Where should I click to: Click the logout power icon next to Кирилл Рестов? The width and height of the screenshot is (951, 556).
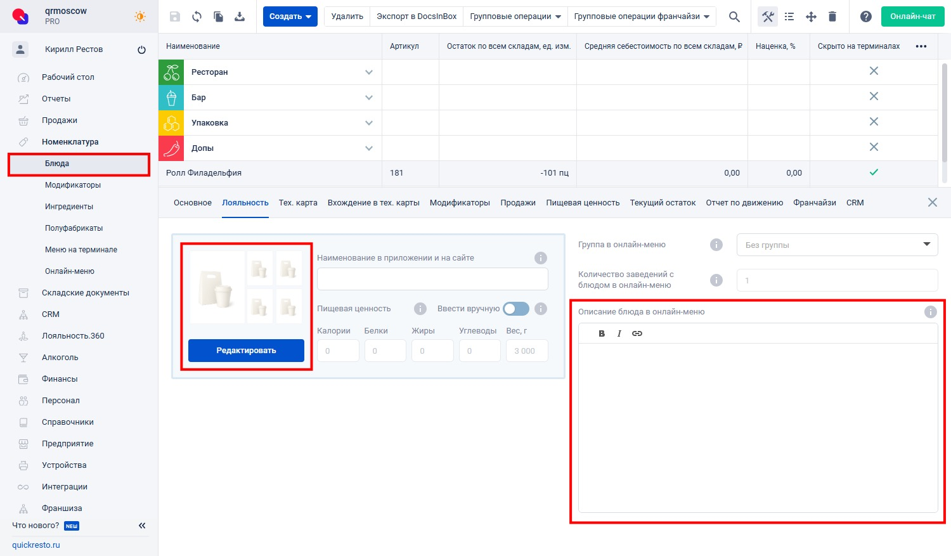142,49
